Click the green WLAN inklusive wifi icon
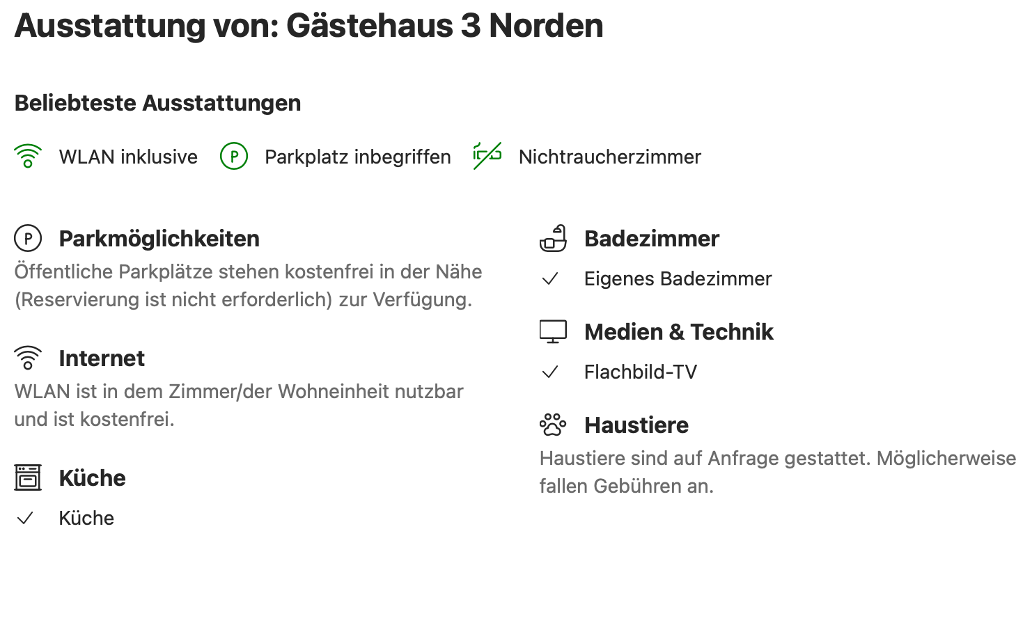The height and width of the screenshot is (632, 1032). [x=28, y=157]
